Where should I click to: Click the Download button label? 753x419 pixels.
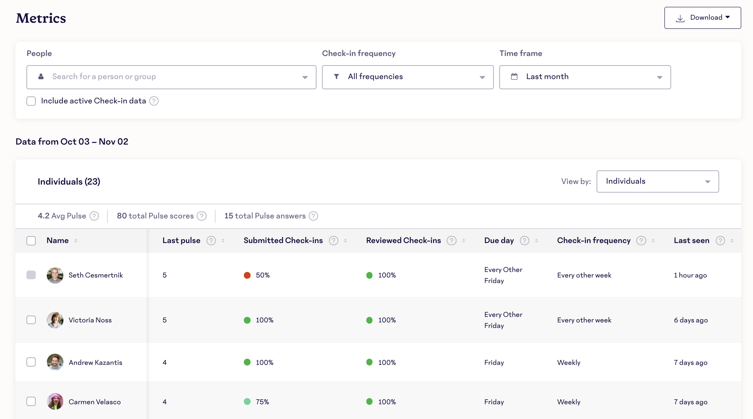(706, 18)
